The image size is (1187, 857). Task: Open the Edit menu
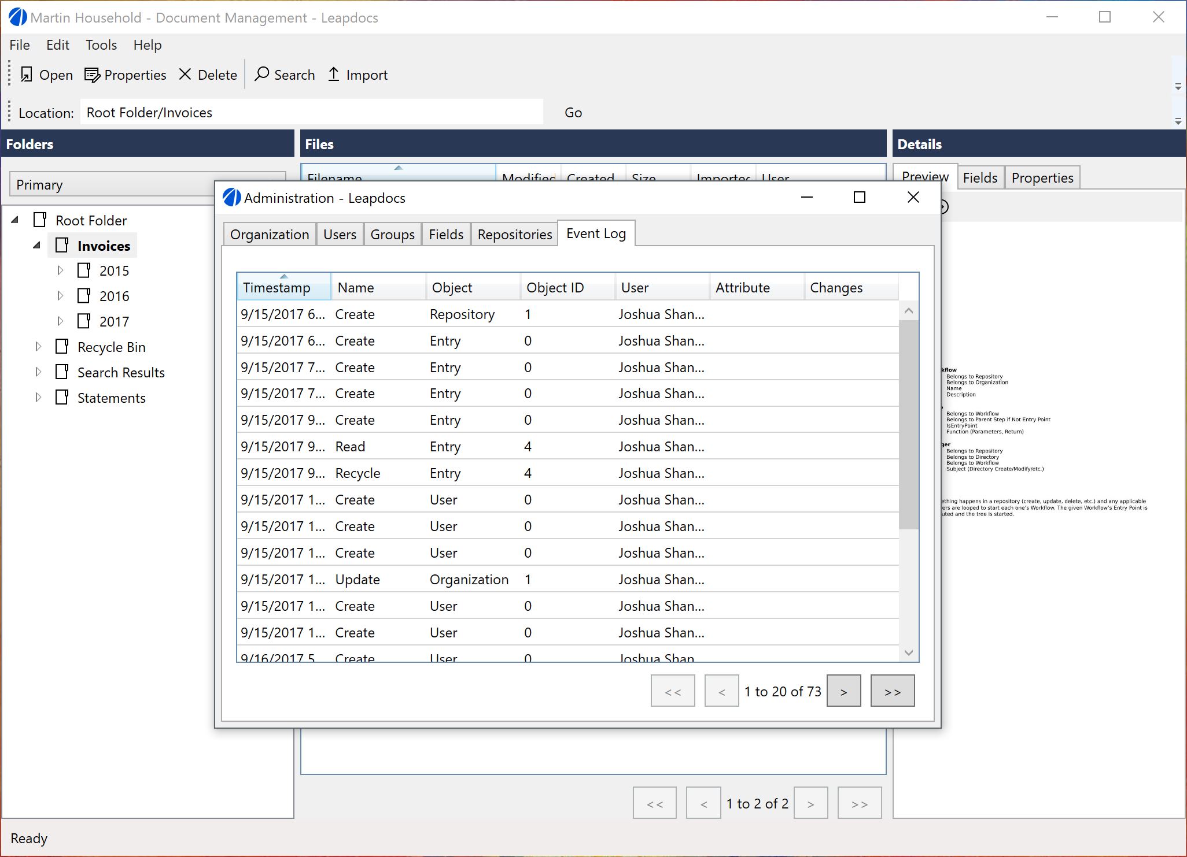[58, 45]
